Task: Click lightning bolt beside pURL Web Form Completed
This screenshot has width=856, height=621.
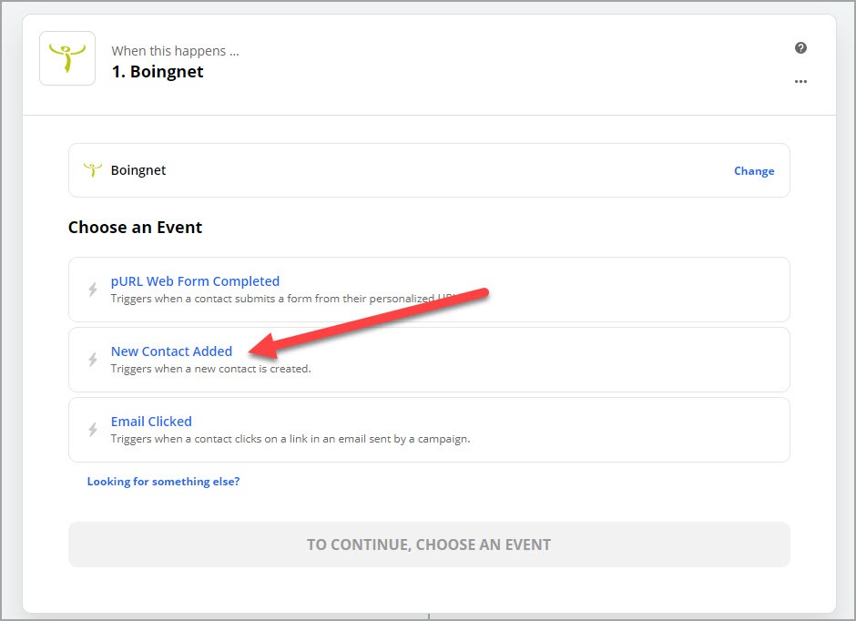Action: 93,290
